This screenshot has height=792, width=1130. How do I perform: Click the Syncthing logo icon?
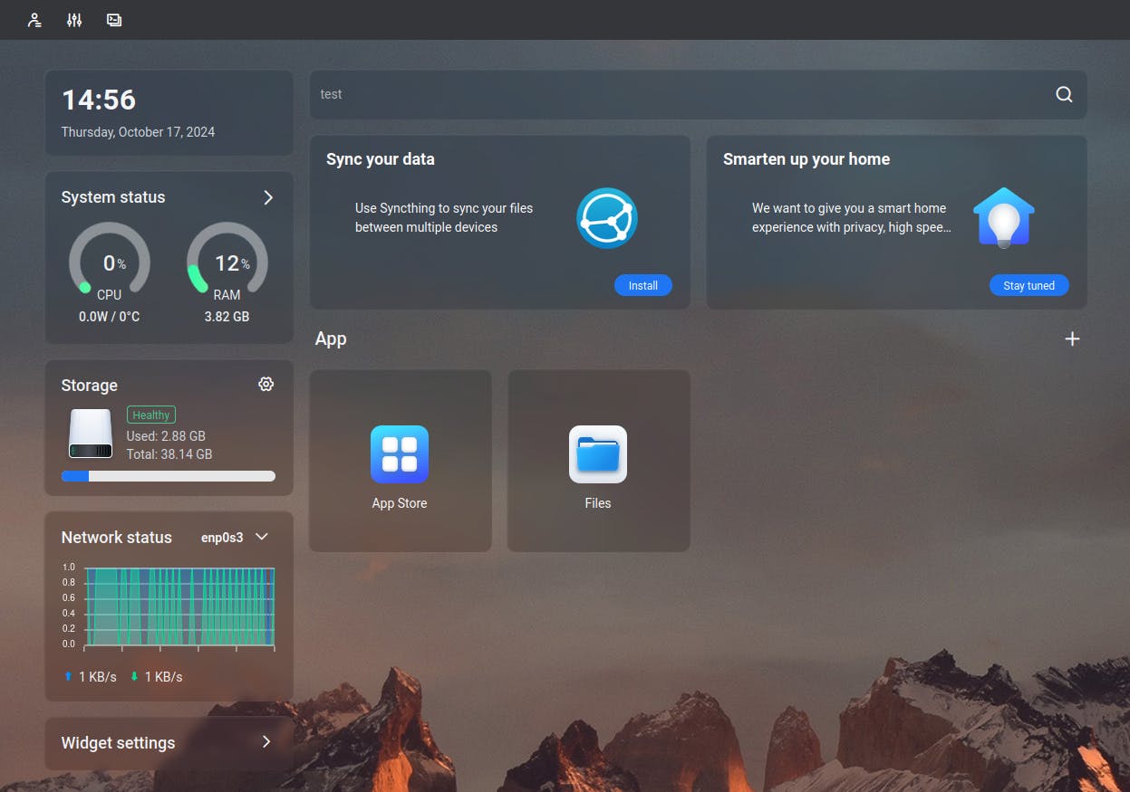tap(607, 218)
